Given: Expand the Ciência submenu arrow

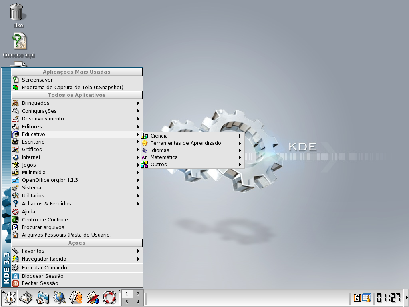Looking at the screenshot, I should (x=240, y=136).
